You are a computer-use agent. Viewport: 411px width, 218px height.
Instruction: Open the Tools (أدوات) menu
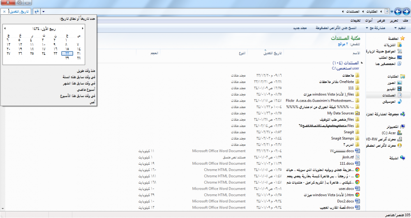click(369, 20)
